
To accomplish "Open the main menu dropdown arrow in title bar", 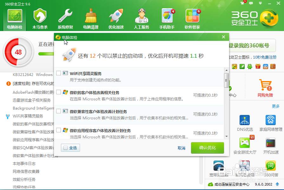I will click(260, 3).
